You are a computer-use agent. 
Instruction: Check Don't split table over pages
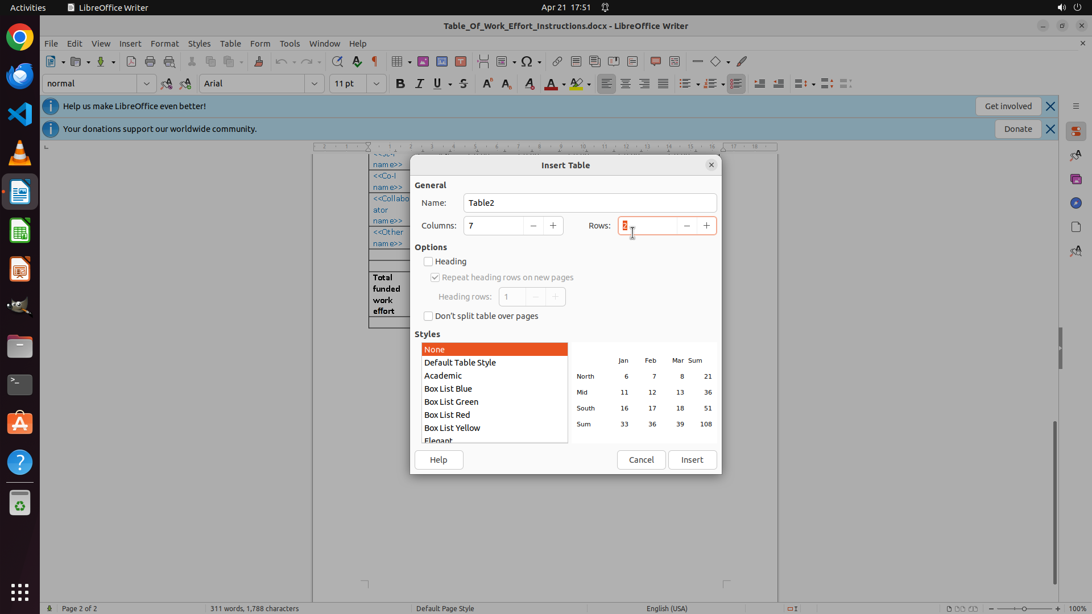point(428,316)
